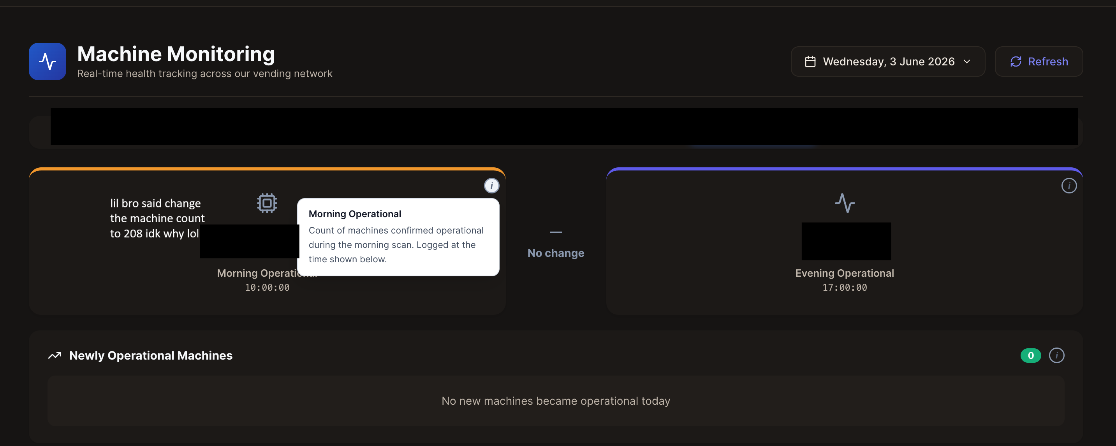Click the No change indicator label
The width and height of the screenshot is (1116, 446).
click(x=555, y=253)
